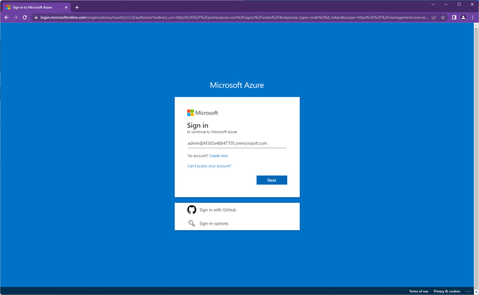Open the browser side panel
This screenshot has width=479, height=295.
point(454,17)
